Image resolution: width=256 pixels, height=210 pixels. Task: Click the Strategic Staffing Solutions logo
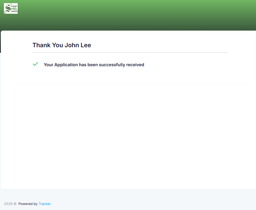point(11,8)
